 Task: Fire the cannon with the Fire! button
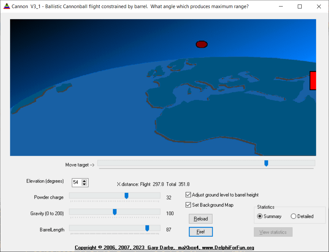201,232
